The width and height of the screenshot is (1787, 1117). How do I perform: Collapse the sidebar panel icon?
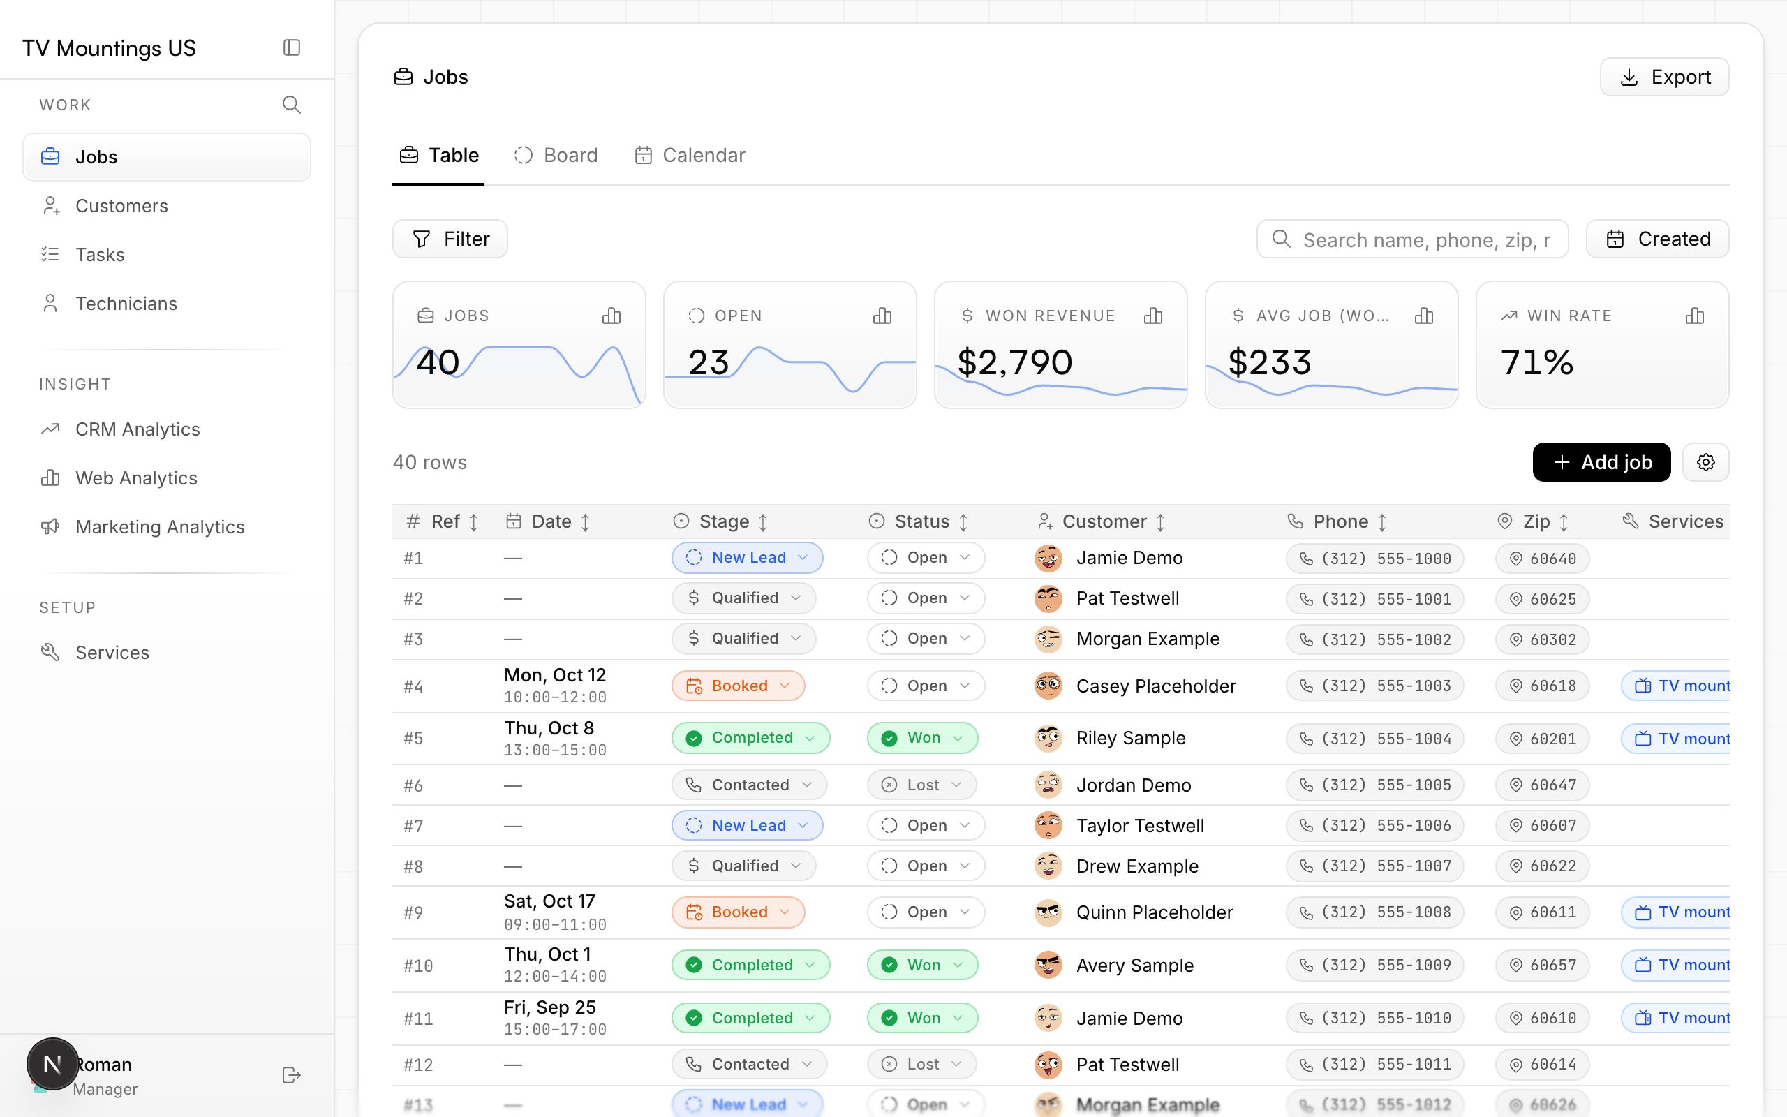point(292,48)
